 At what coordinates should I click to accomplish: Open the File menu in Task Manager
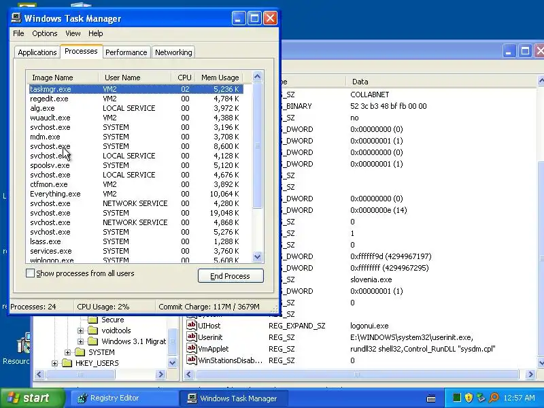tap(18, 33)
